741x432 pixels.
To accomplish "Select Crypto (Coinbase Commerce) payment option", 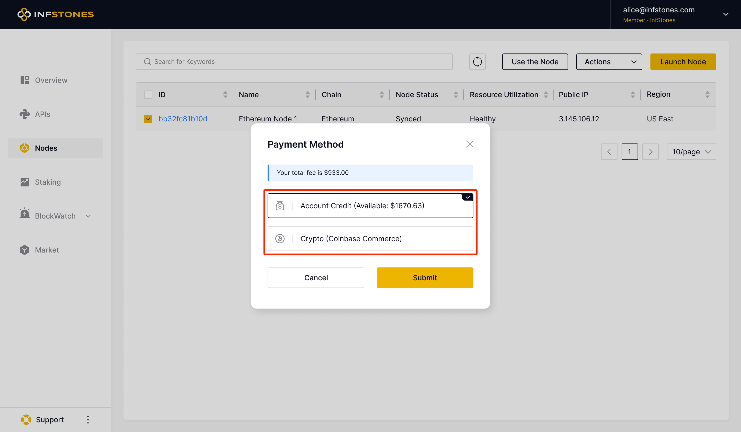I will [x=370, y=239].
